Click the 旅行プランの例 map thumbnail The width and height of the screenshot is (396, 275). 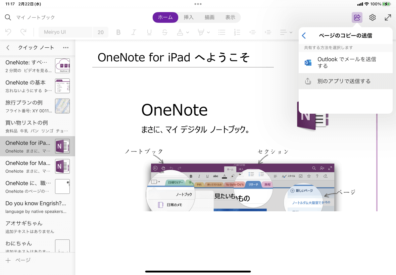[62, 106]
